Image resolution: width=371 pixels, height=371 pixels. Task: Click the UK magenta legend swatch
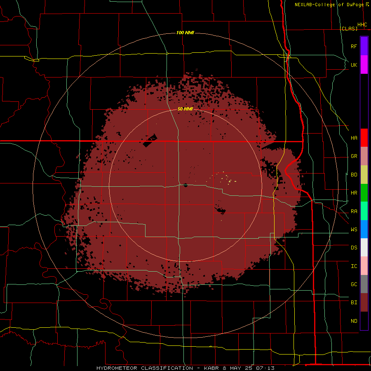[364, 65]
